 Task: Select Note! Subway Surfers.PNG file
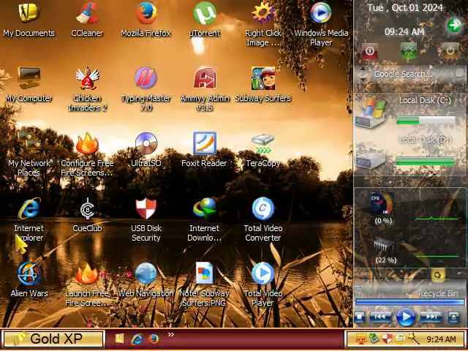click(x=205, y=273)
